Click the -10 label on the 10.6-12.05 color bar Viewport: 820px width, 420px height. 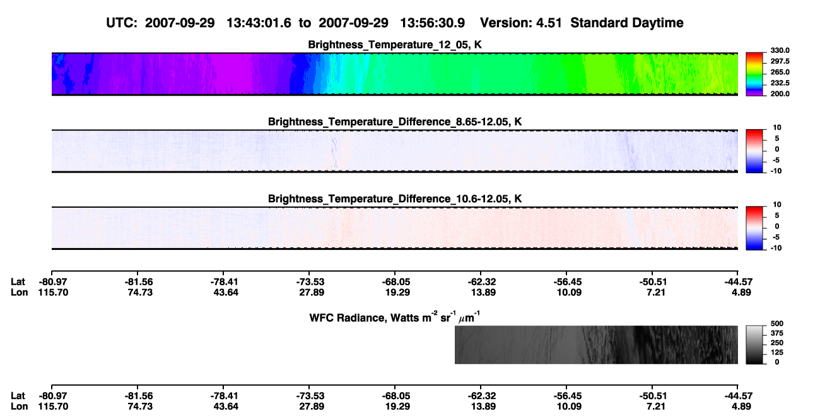[776, 247]
